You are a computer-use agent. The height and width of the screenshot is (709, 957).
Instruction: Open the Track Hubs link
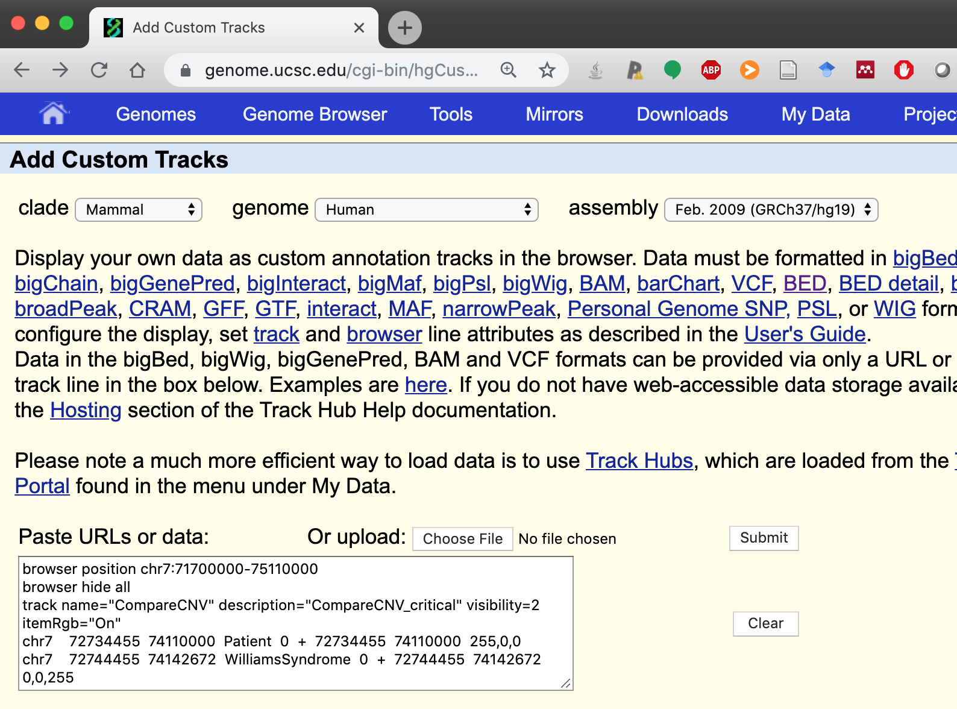(639, 461)
